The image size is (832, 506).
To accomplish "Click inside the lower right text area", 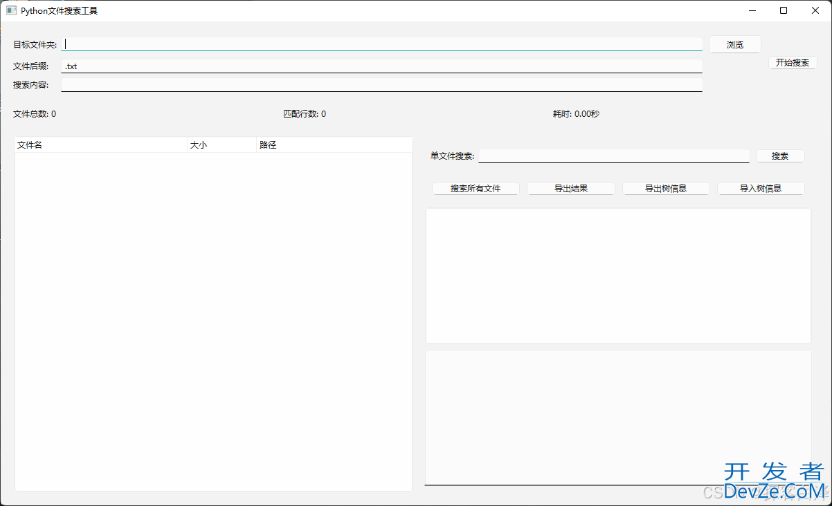I will pos(618,417).
